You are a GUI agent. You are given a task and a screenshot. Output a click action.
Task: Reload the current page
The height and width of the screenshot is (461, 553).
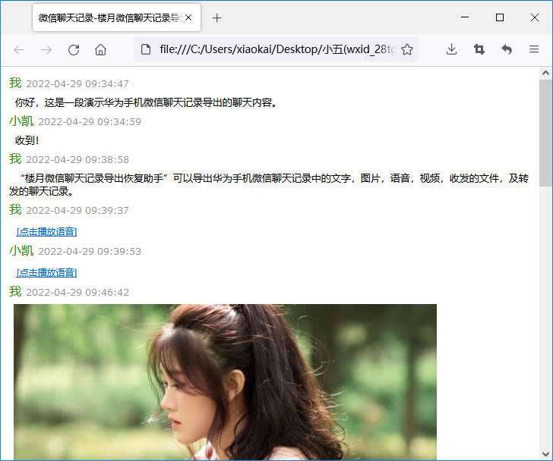point(74,49)
